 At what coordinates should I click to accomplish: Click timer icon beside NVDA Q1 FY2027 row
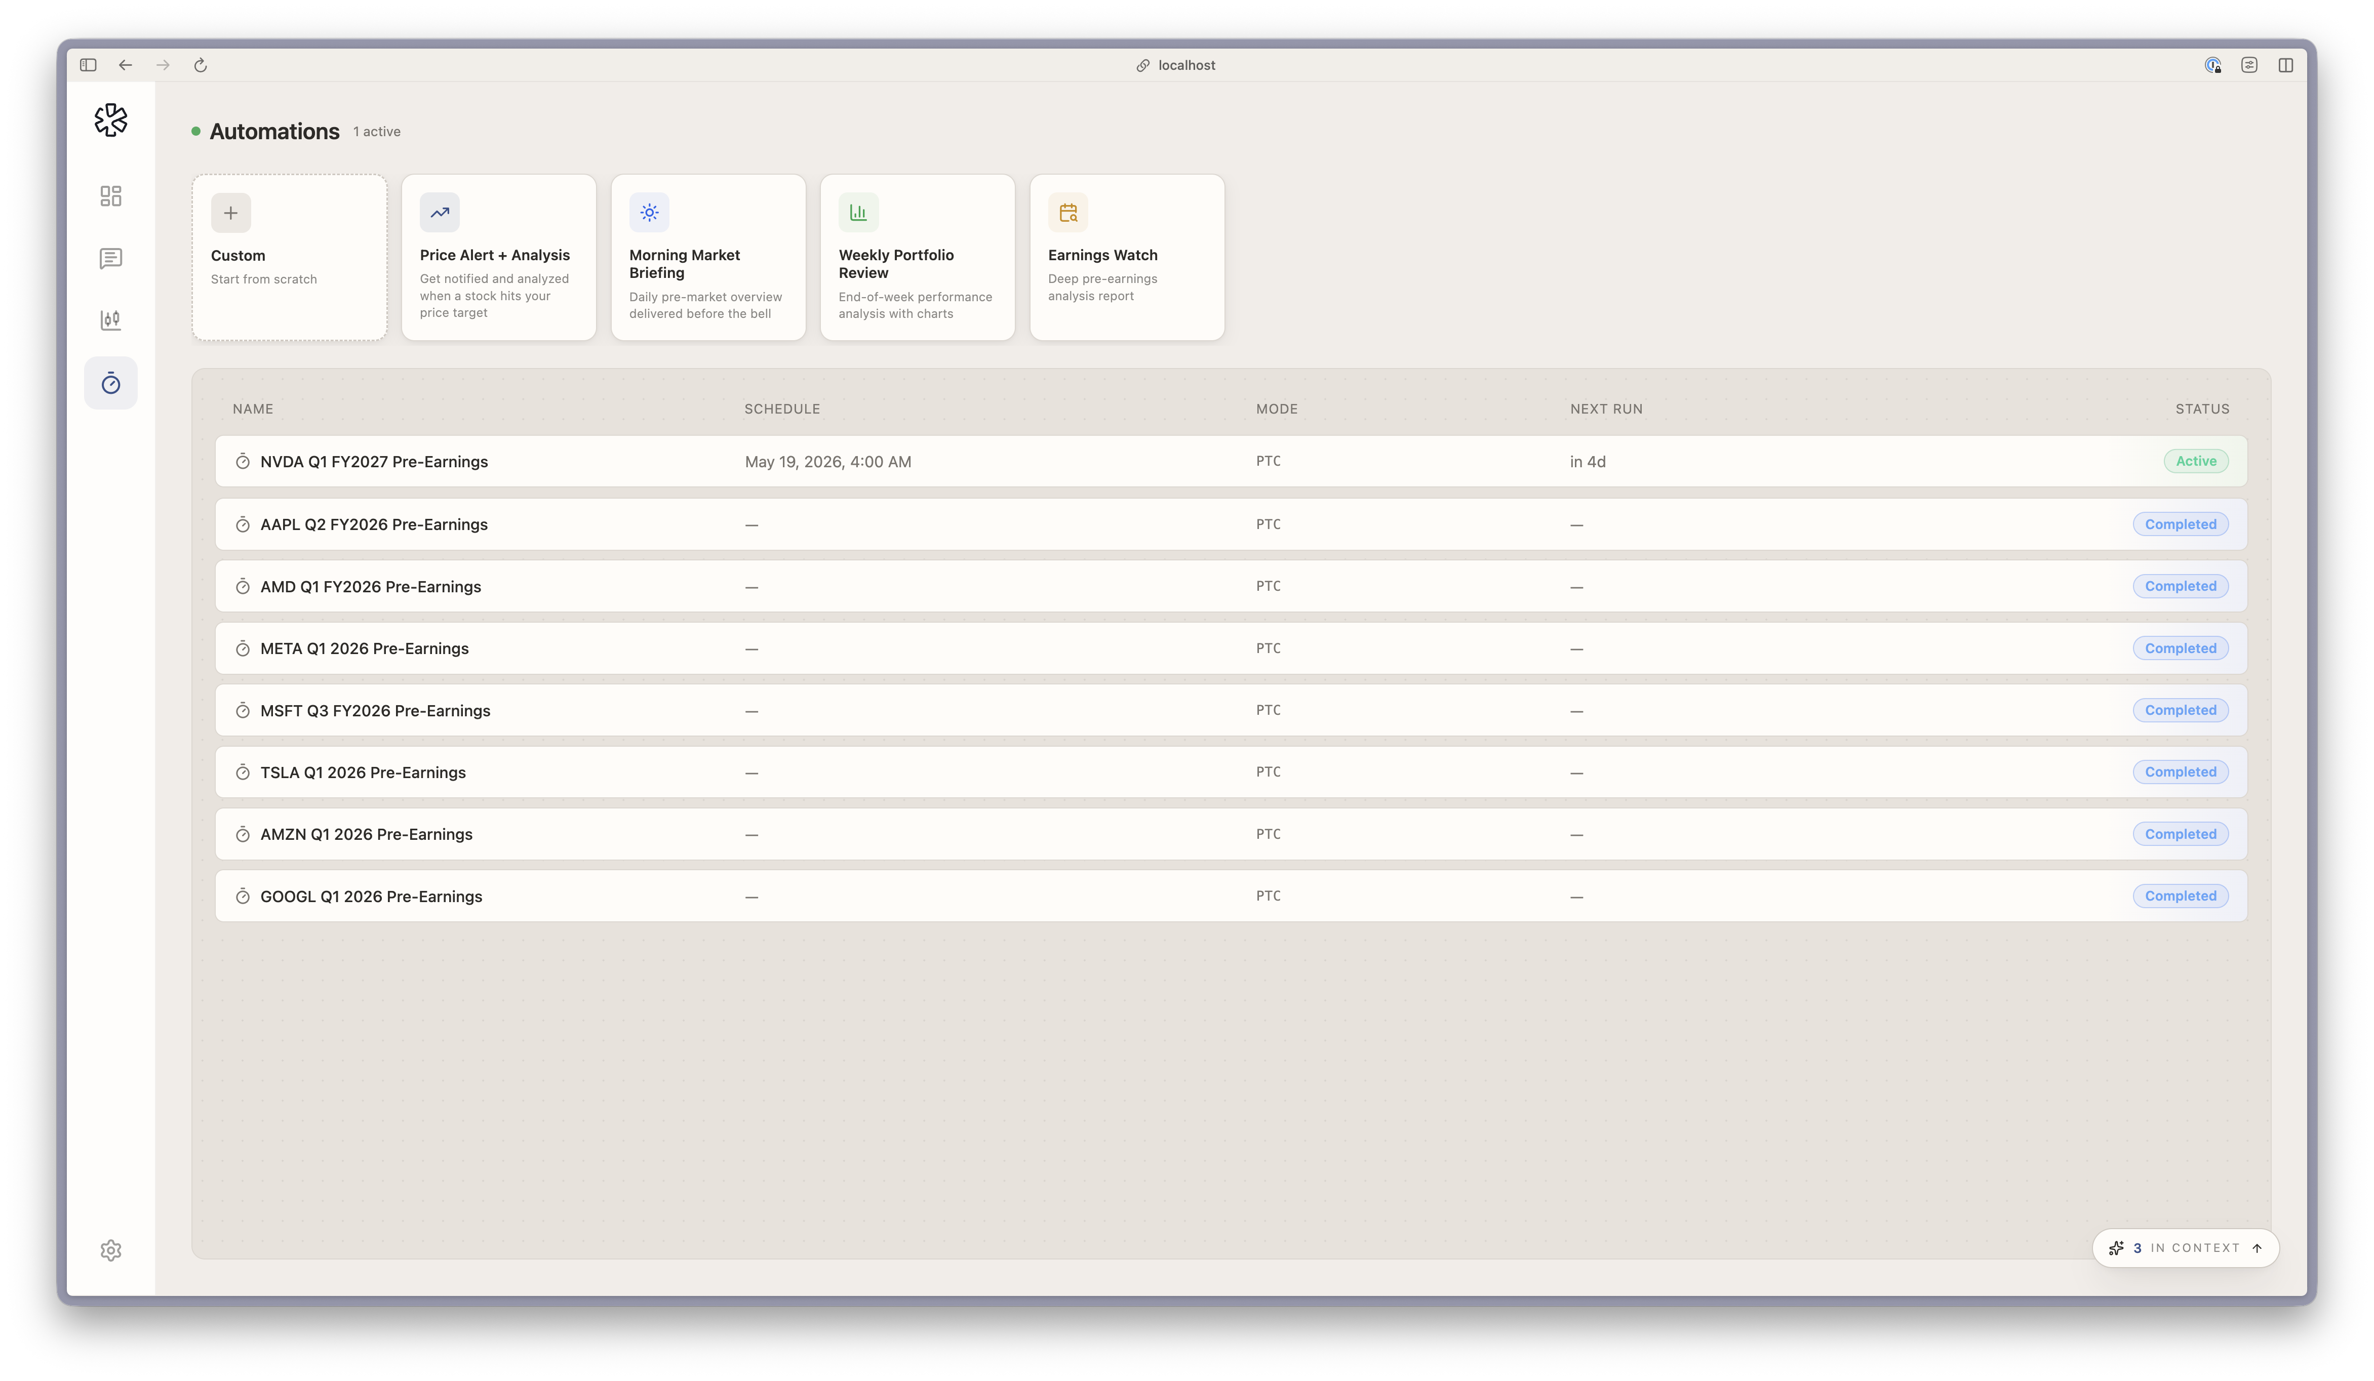click(x=243, y=462)
